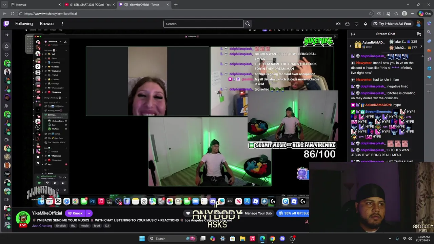
Task: Open the browser extensions puzzle icon
Action: tap(379, 14)
